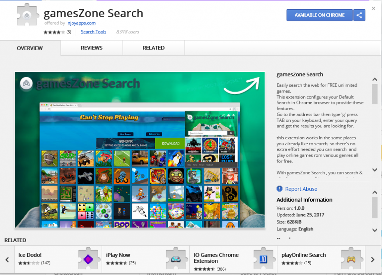The width and height of the screenshot is (382, 275).
Task: Open the Search Tools category link
Action: [x=94, y=32]
